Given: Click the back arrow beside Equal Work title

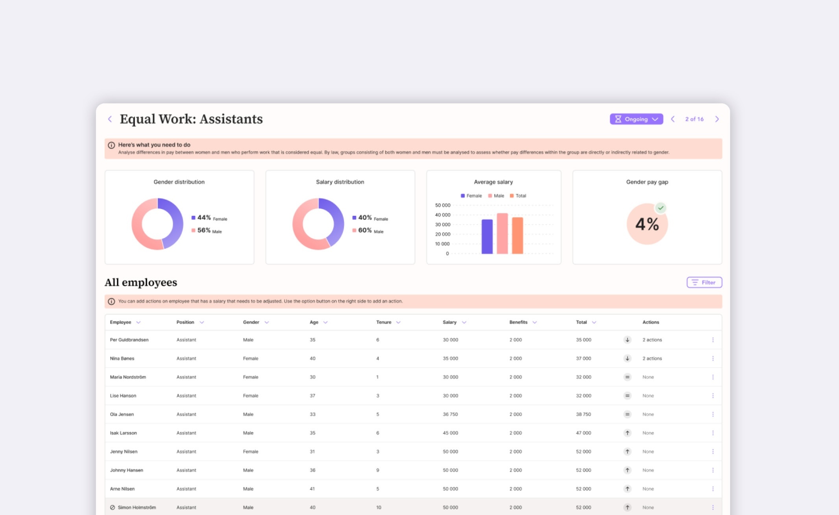Looking at the screenshot, I should tap(110, 119).
